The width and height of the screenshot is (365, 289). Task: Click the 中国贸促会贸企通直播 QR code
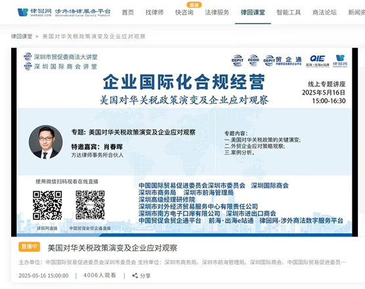pos(90,205)
